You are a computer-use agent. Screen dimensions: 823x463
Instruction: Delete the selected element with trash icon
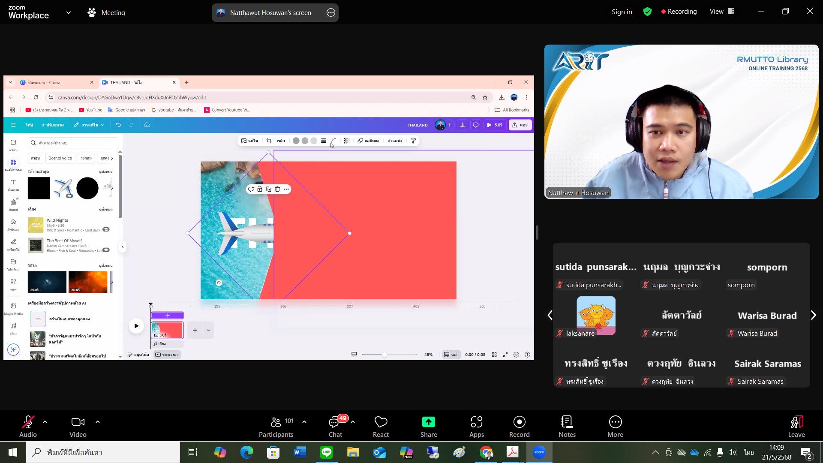(277, 189)
